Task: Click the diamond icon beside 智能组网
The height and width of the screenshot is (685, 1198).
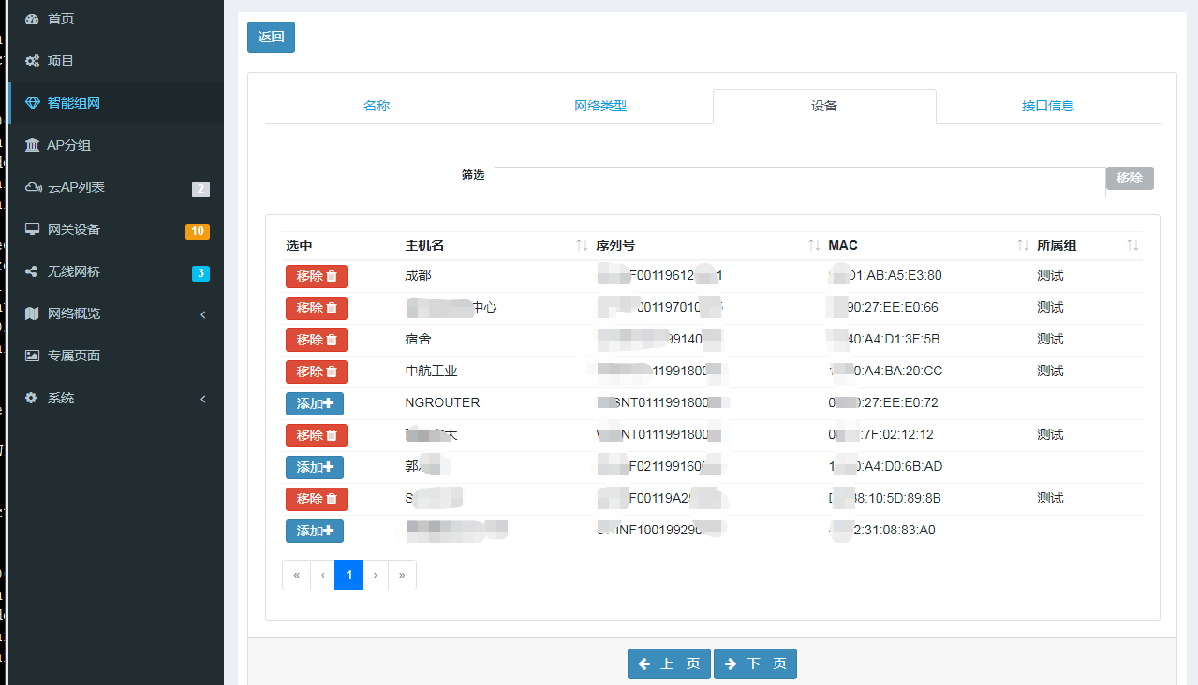Action: (32, 103)
